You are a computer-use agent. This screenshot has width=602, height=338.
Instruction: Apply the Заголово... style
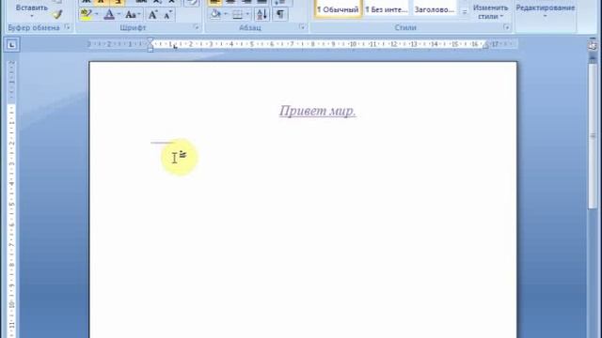[435, 9]
